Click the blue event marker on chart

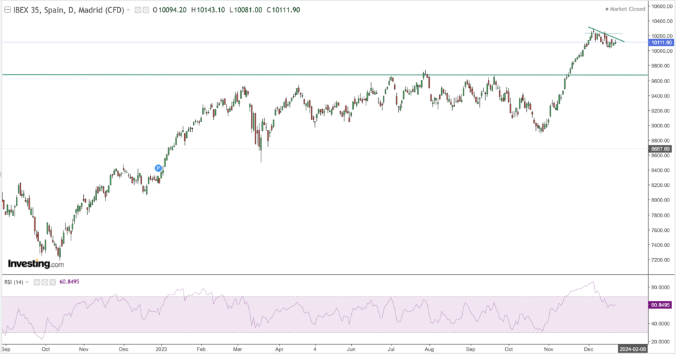[158, 168]
